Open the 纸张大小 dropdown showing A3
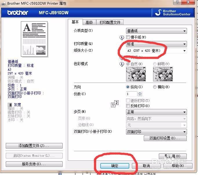 coord(157,51)
